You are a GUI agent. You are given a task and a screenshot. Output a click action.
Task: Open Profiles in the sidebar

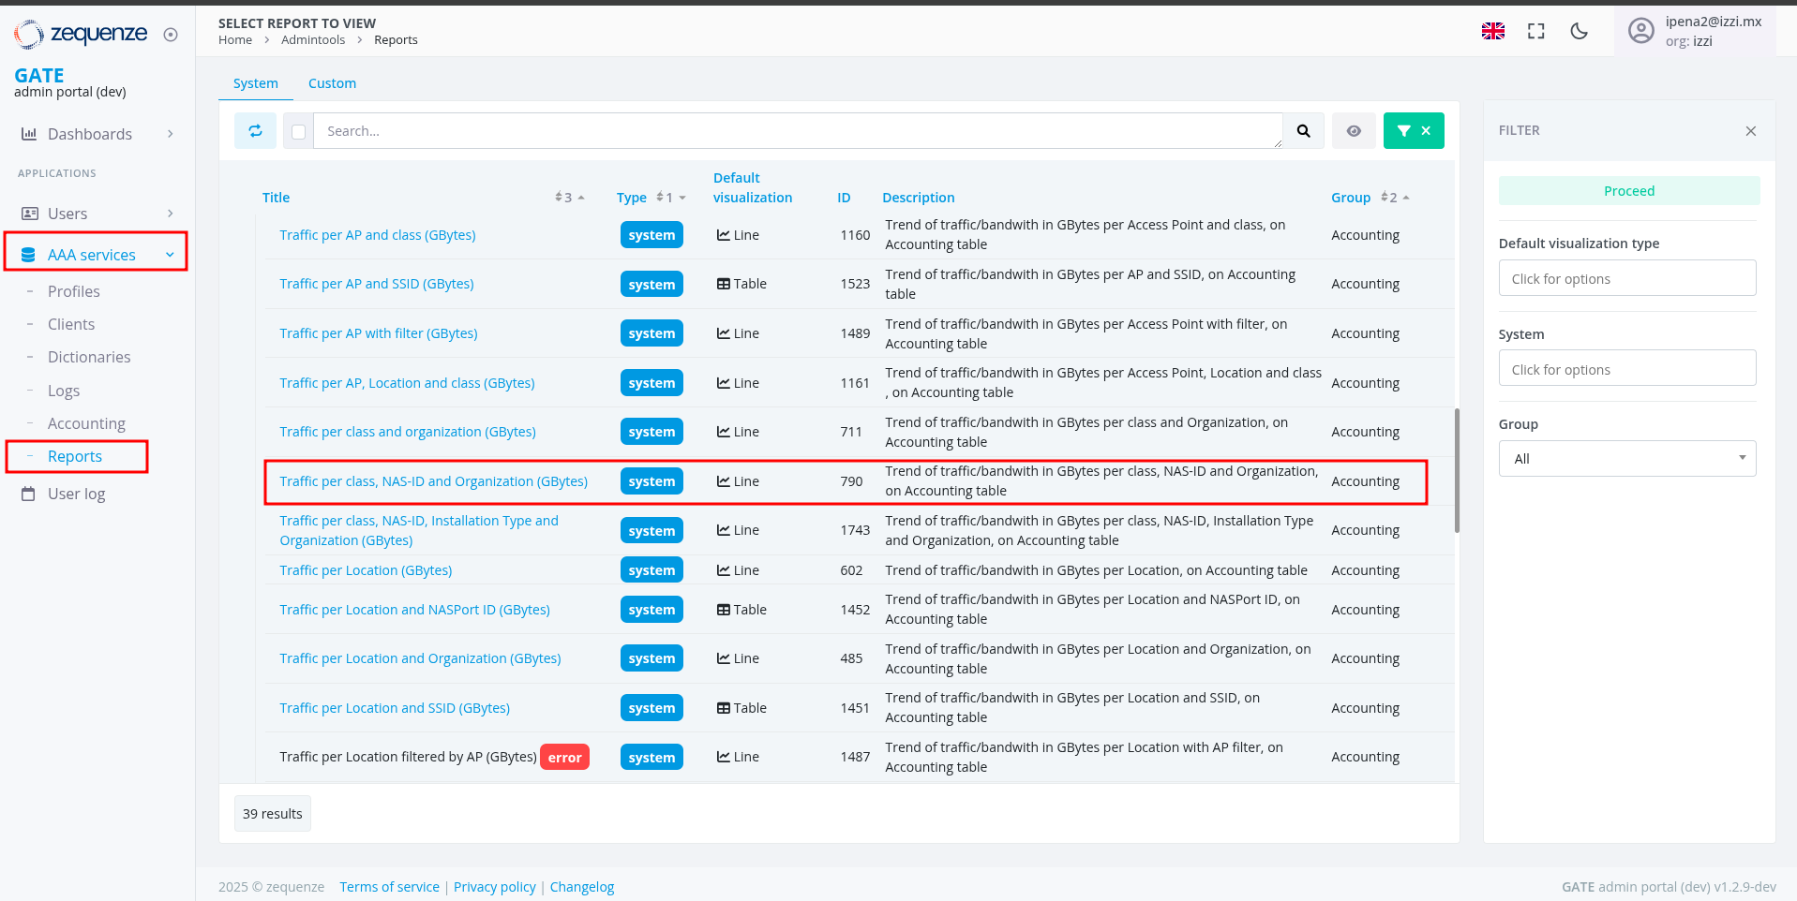click(74, 291)
